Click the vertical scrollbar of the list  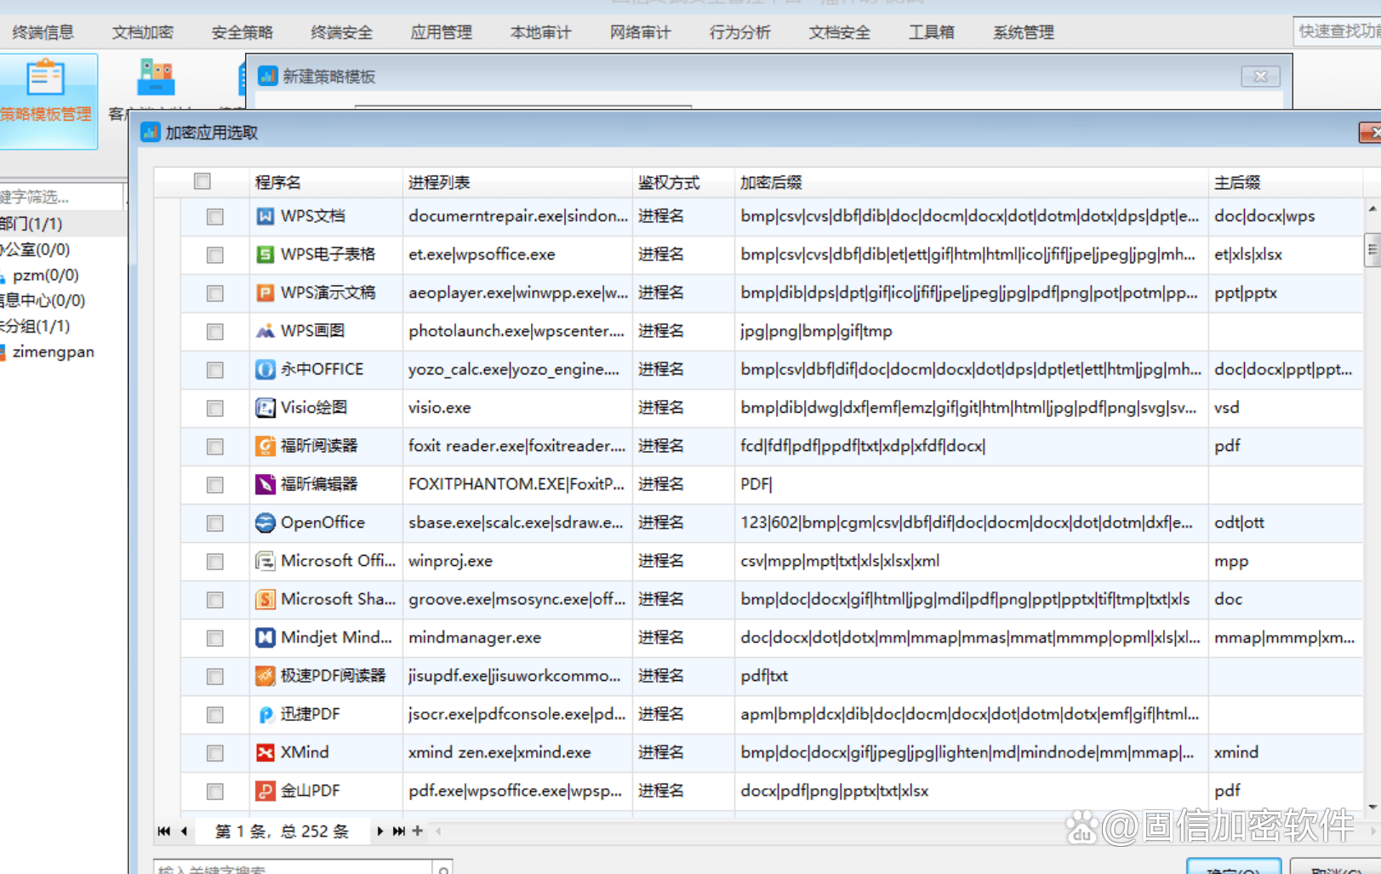click(x=1372, y=251)
